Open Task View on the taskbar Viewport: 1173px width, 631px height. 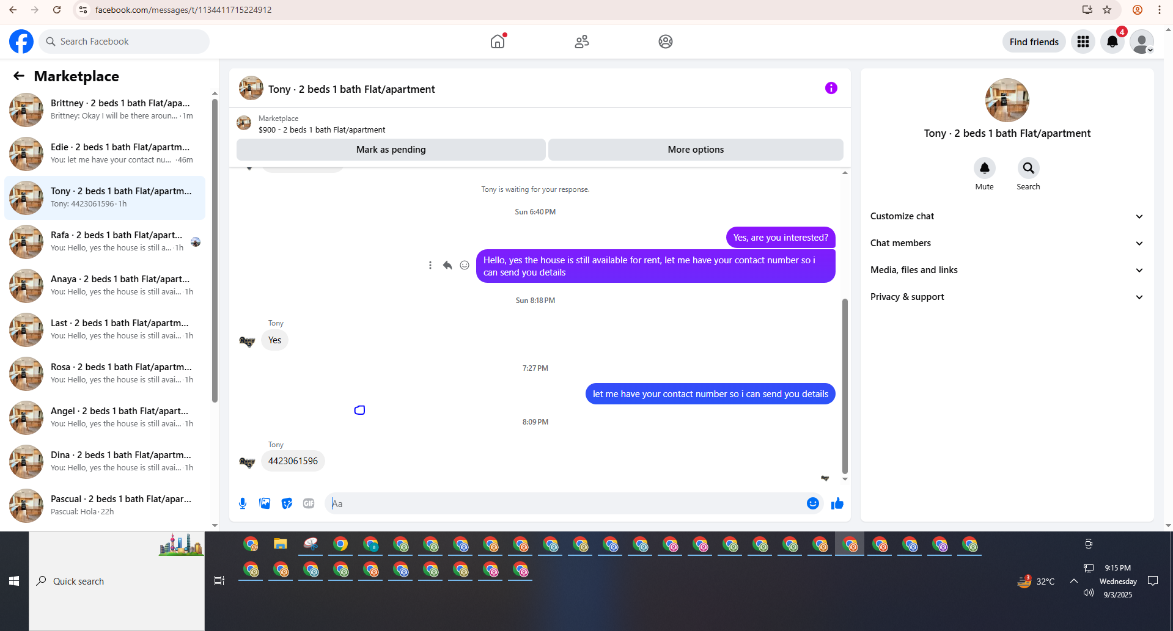[x=219, y=581]
